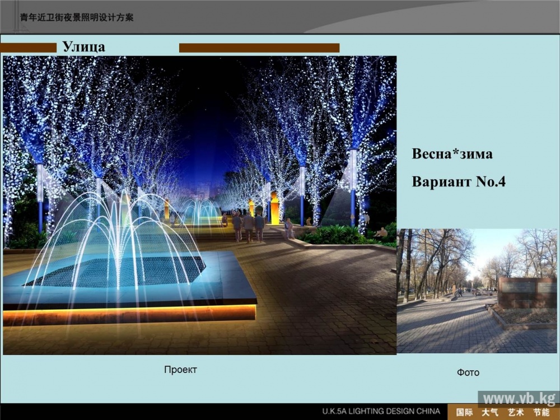
Task: Click the 'Улица' heading
Action: (83, 47)
